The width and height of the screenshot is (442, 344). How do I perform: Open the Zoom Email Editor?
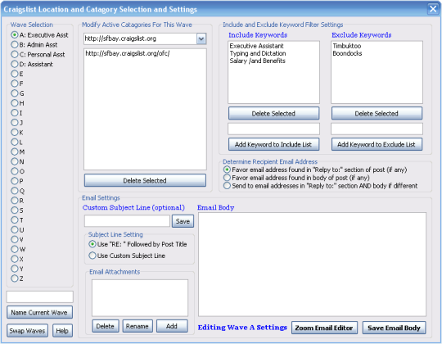click(324, 328)
